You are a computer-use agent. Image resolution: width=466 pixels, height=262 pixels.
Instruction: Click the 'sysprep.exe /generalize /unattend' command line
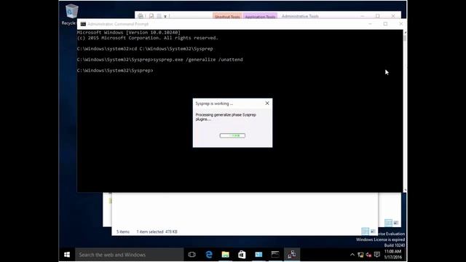coord(197,60)
